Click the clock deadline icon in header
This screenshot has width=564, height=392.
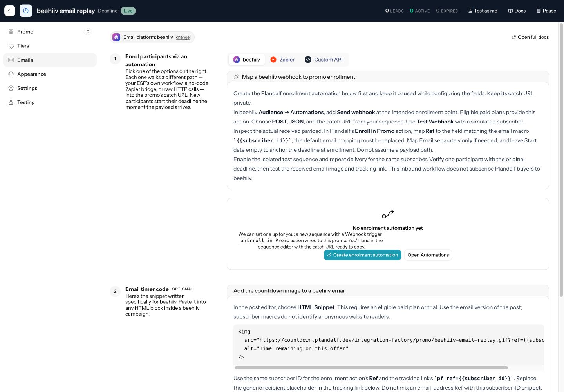point(26,11)
